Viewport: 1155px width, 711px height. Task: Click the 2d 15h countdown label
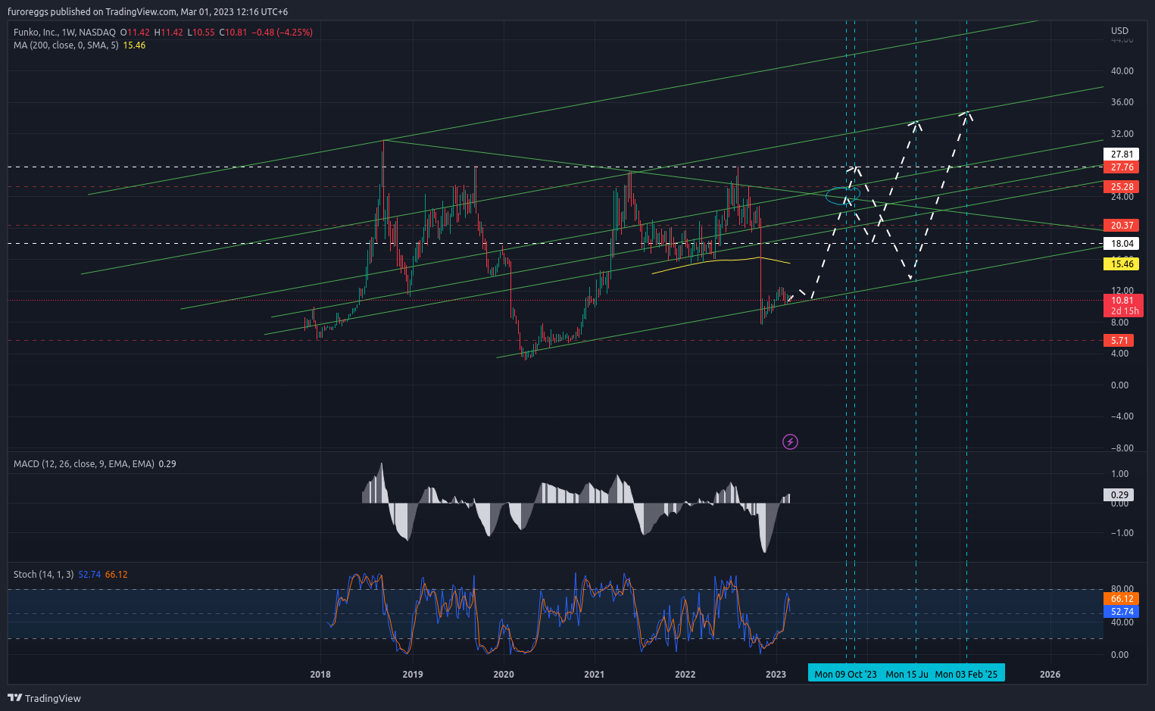tap(1124, 311)
